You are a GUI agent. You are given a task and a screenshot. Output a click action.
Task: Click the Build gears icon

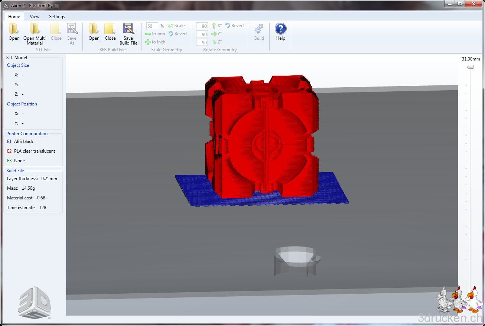(259, 29)
